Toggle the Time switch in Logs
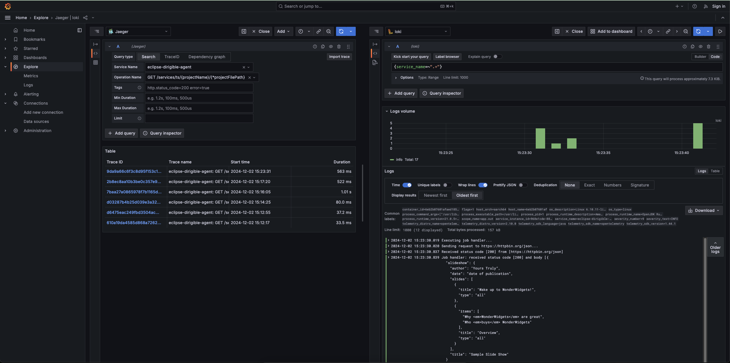Viewport: 730px width, 363px height. pyautogui.click(x=407, y=185)
